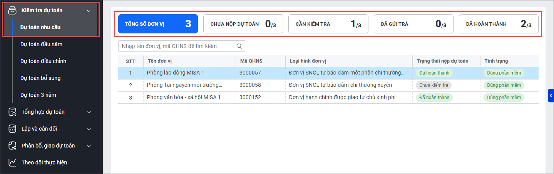
Task: Expand the Tổng hợp dự toán chevron
Action: tap(89, 112)
